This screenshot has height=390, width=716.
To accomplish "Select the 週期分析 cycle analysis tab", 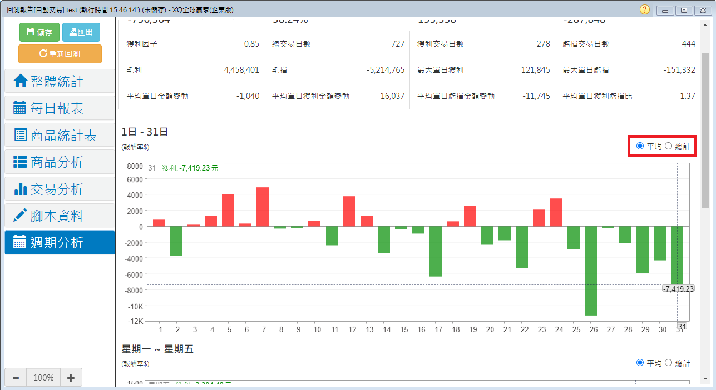I will pos(60,242).
